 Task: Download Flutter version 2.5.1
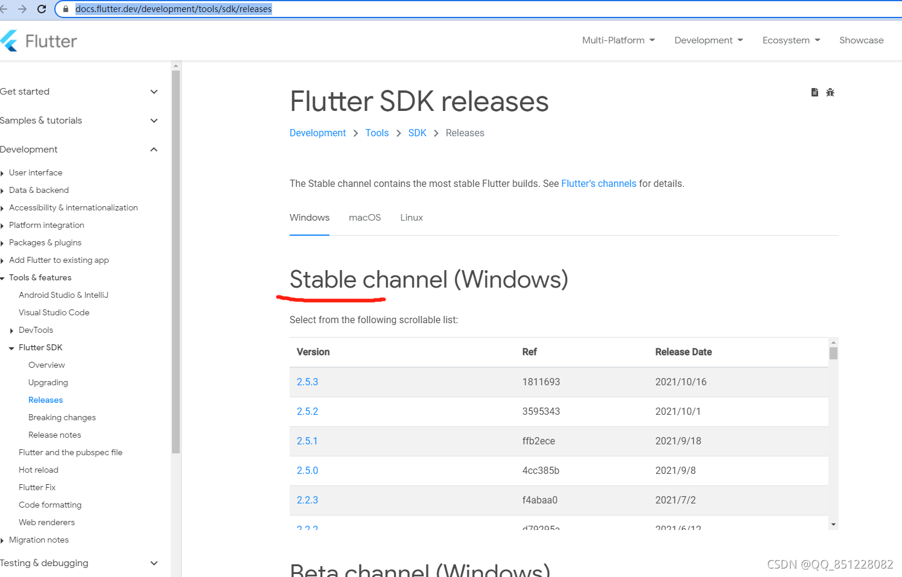click(307, 441)
